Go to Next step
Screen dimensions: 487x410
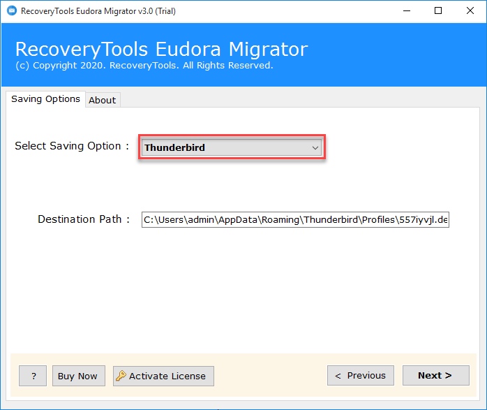point(436,376)
